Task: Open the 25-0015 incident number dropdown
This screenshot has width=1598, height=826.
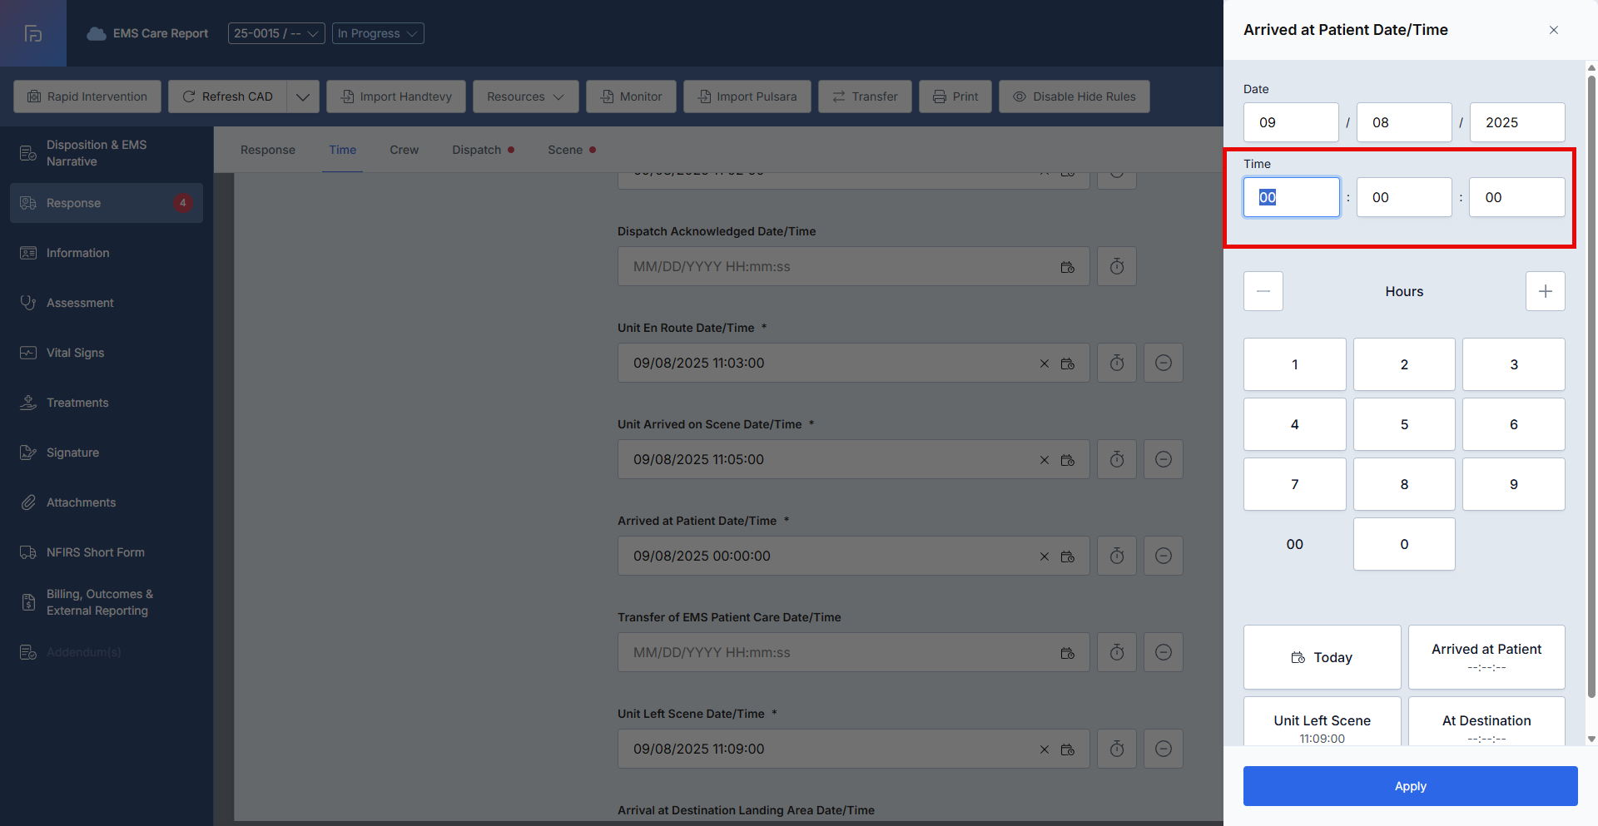Action: pyautogui.click(x=276, y=33)
